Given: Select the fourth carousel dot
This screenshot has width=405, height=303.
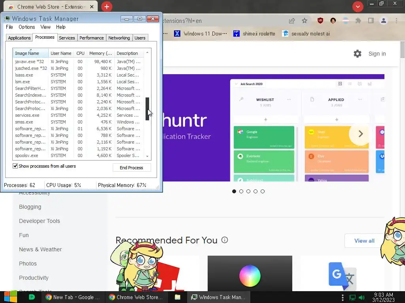Looking at the screenshot, I should [255, 191].
